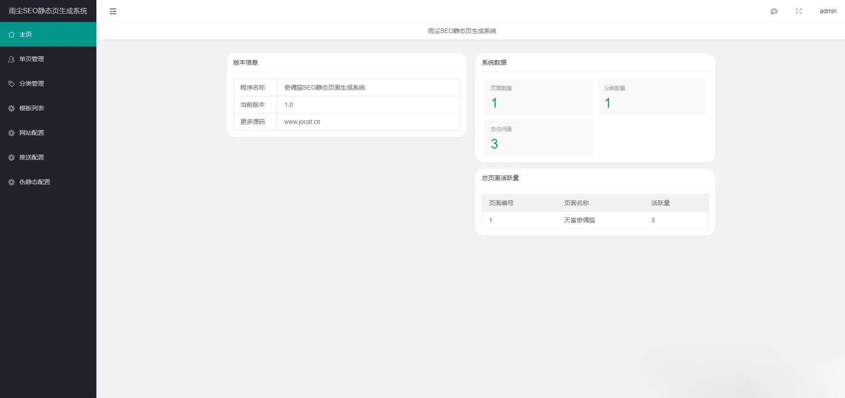
Task: Click the gear icon beside 伪静态配置
Action: pyautogui.click(x=11, y=182)
